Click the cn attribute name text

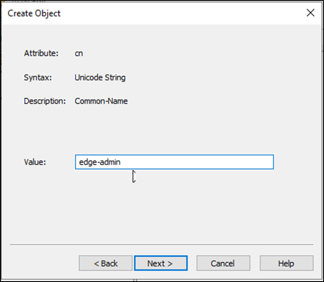click(x=79, y=53)
